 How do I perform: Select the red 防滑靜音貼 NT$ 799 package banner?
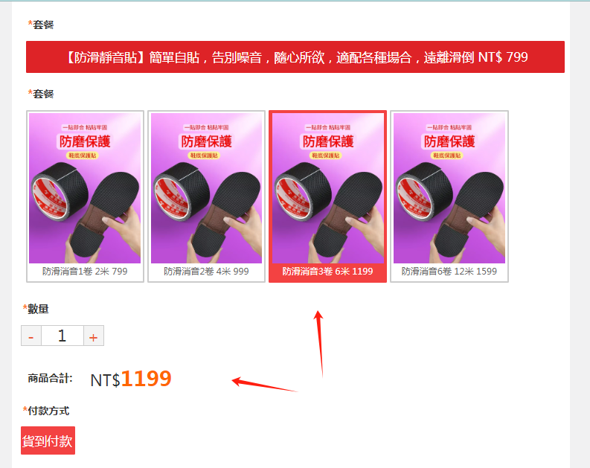[x=295, y=57]
